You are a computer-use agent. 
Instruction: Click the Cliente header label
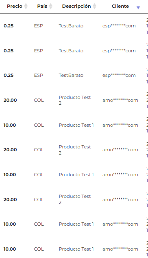coord(120,6)
